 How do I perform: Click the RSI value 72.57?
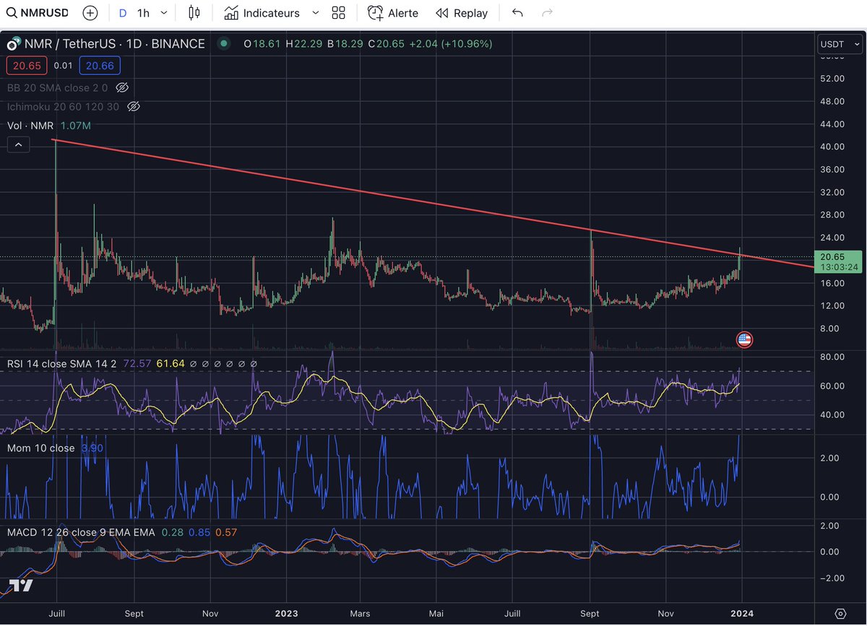click(x=138, y=364)
